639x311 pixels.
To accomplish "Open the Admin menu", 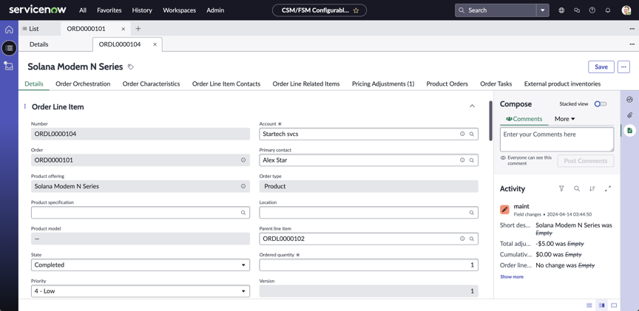I will click(x=215, y=10).
